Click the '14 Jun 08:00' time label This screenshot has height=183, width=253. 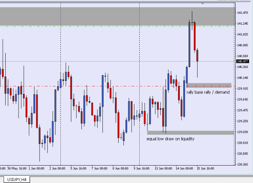[x=184, y=168]
